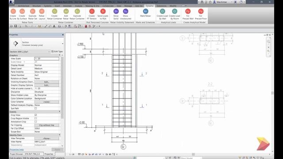Click the 1:20 view scale in view control bar

pyautogui.click(x=72, y=154)
